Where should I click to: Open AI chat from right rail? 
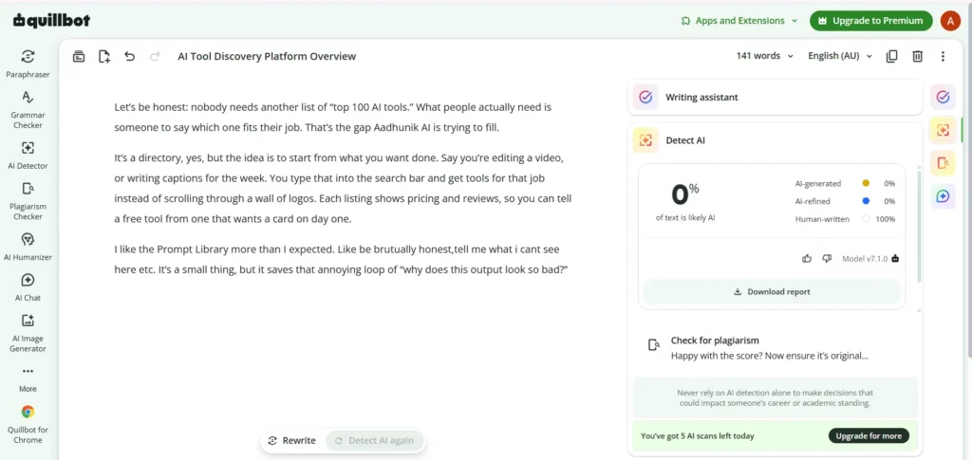[943, 196]
